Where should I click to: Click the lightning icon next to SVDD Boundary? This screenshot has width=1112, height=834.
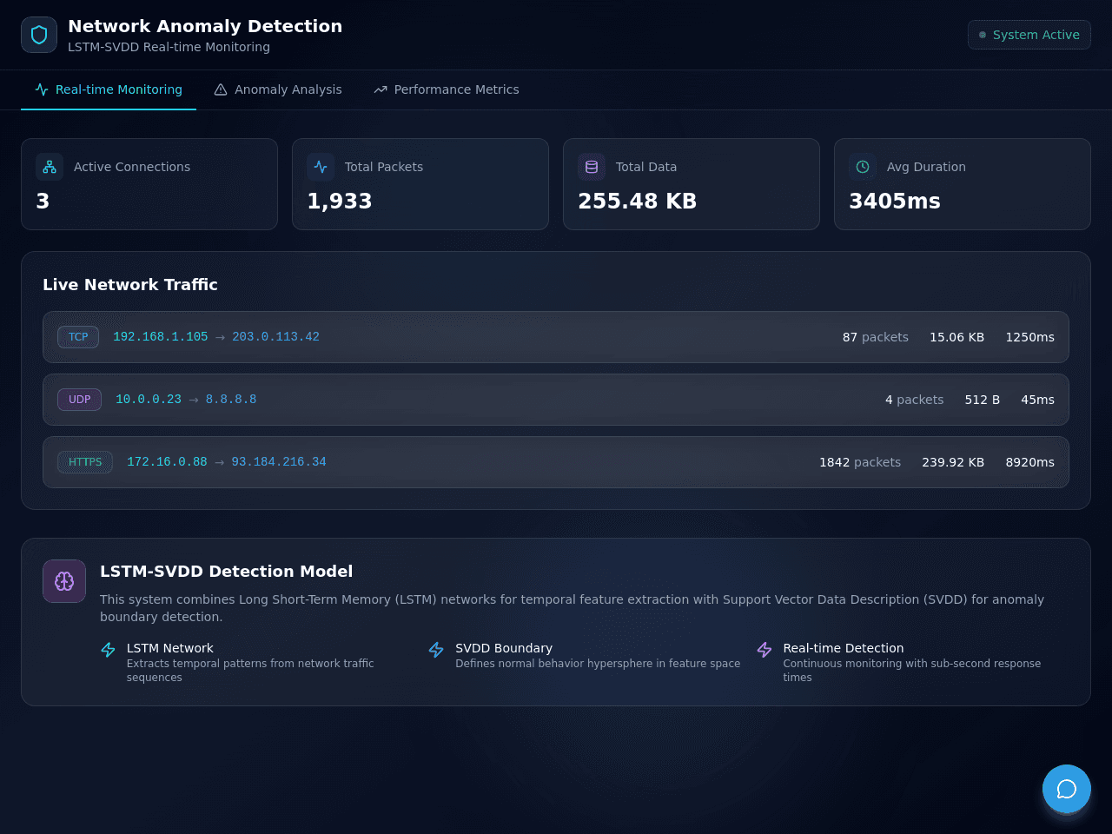[436, 650]
